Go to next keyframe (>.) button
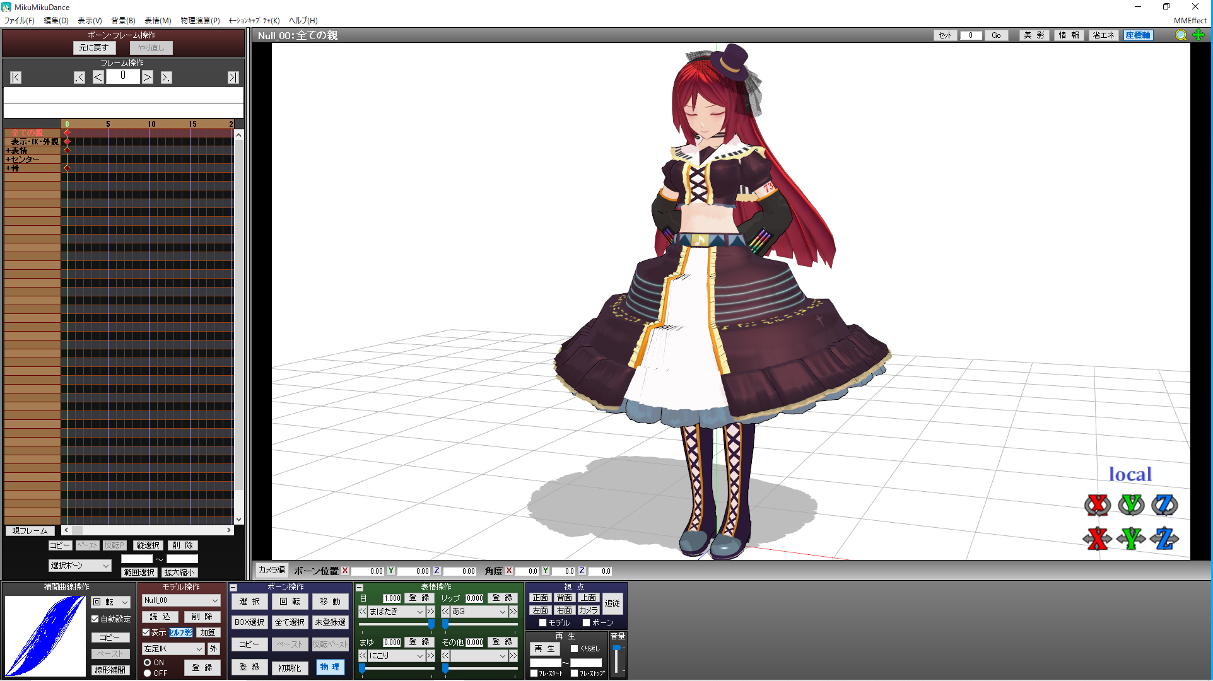The height and width of the screenshot is (681, 1213). (x=166, y=78)
